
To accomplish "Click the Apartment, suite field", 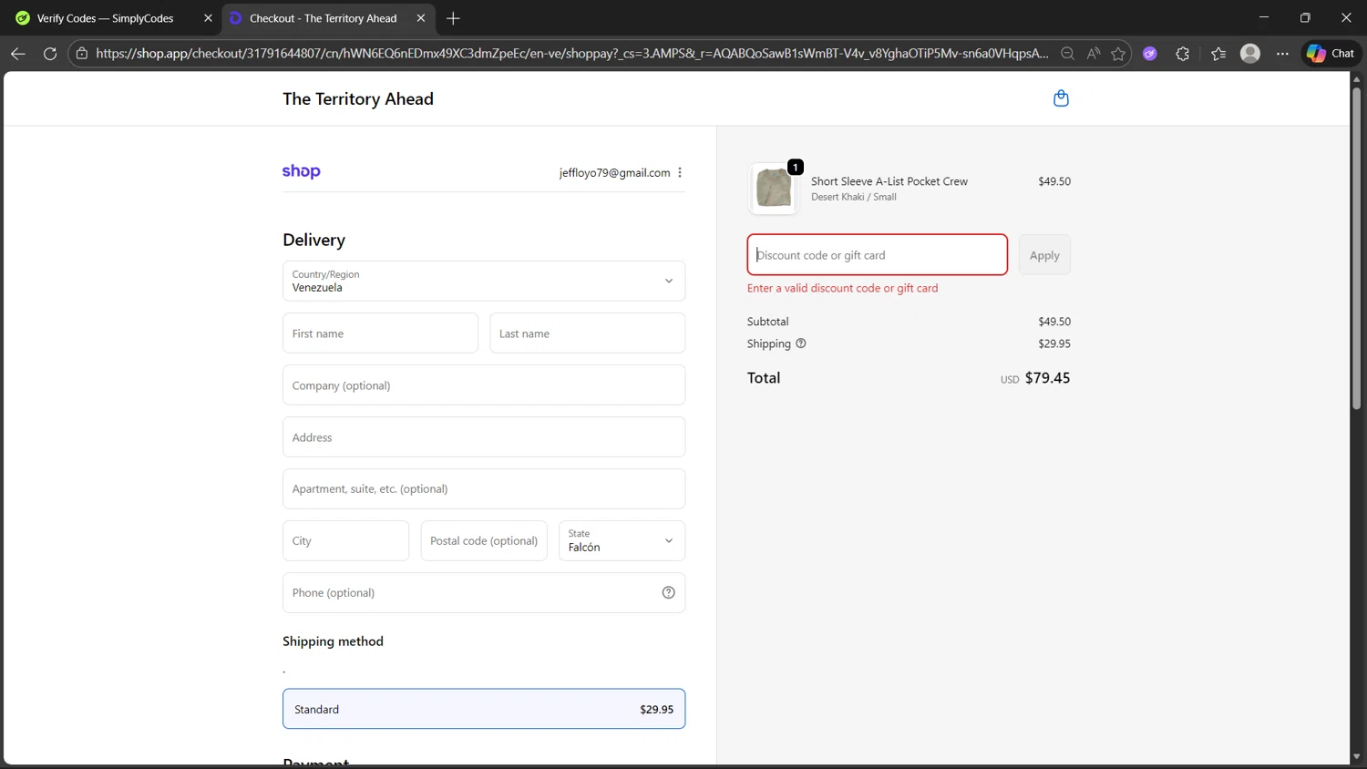I will [x=484, y=488].
